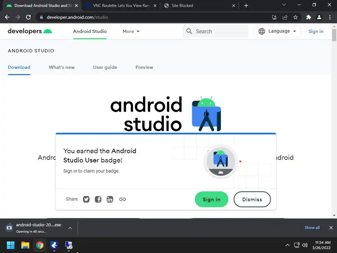
Task: Close the Site Blocked tab
Action: (234, 6)
